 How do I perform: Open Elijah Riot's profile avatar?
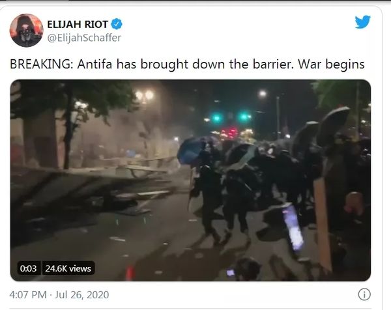pyautogui.click(x=26, y=31)
